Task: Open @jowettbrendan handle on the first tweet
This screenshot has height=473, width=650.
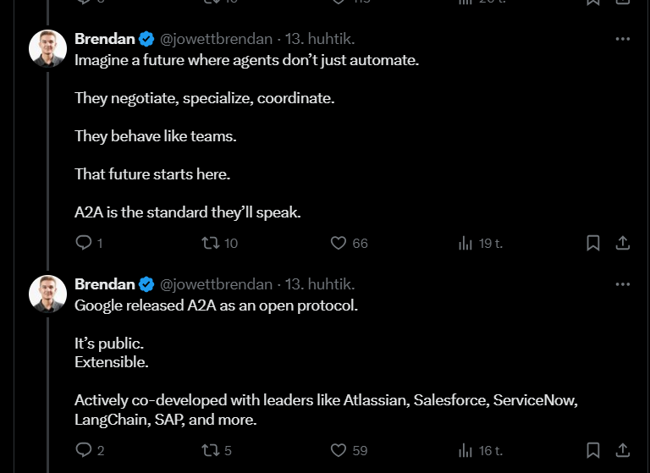Action: 216,39
